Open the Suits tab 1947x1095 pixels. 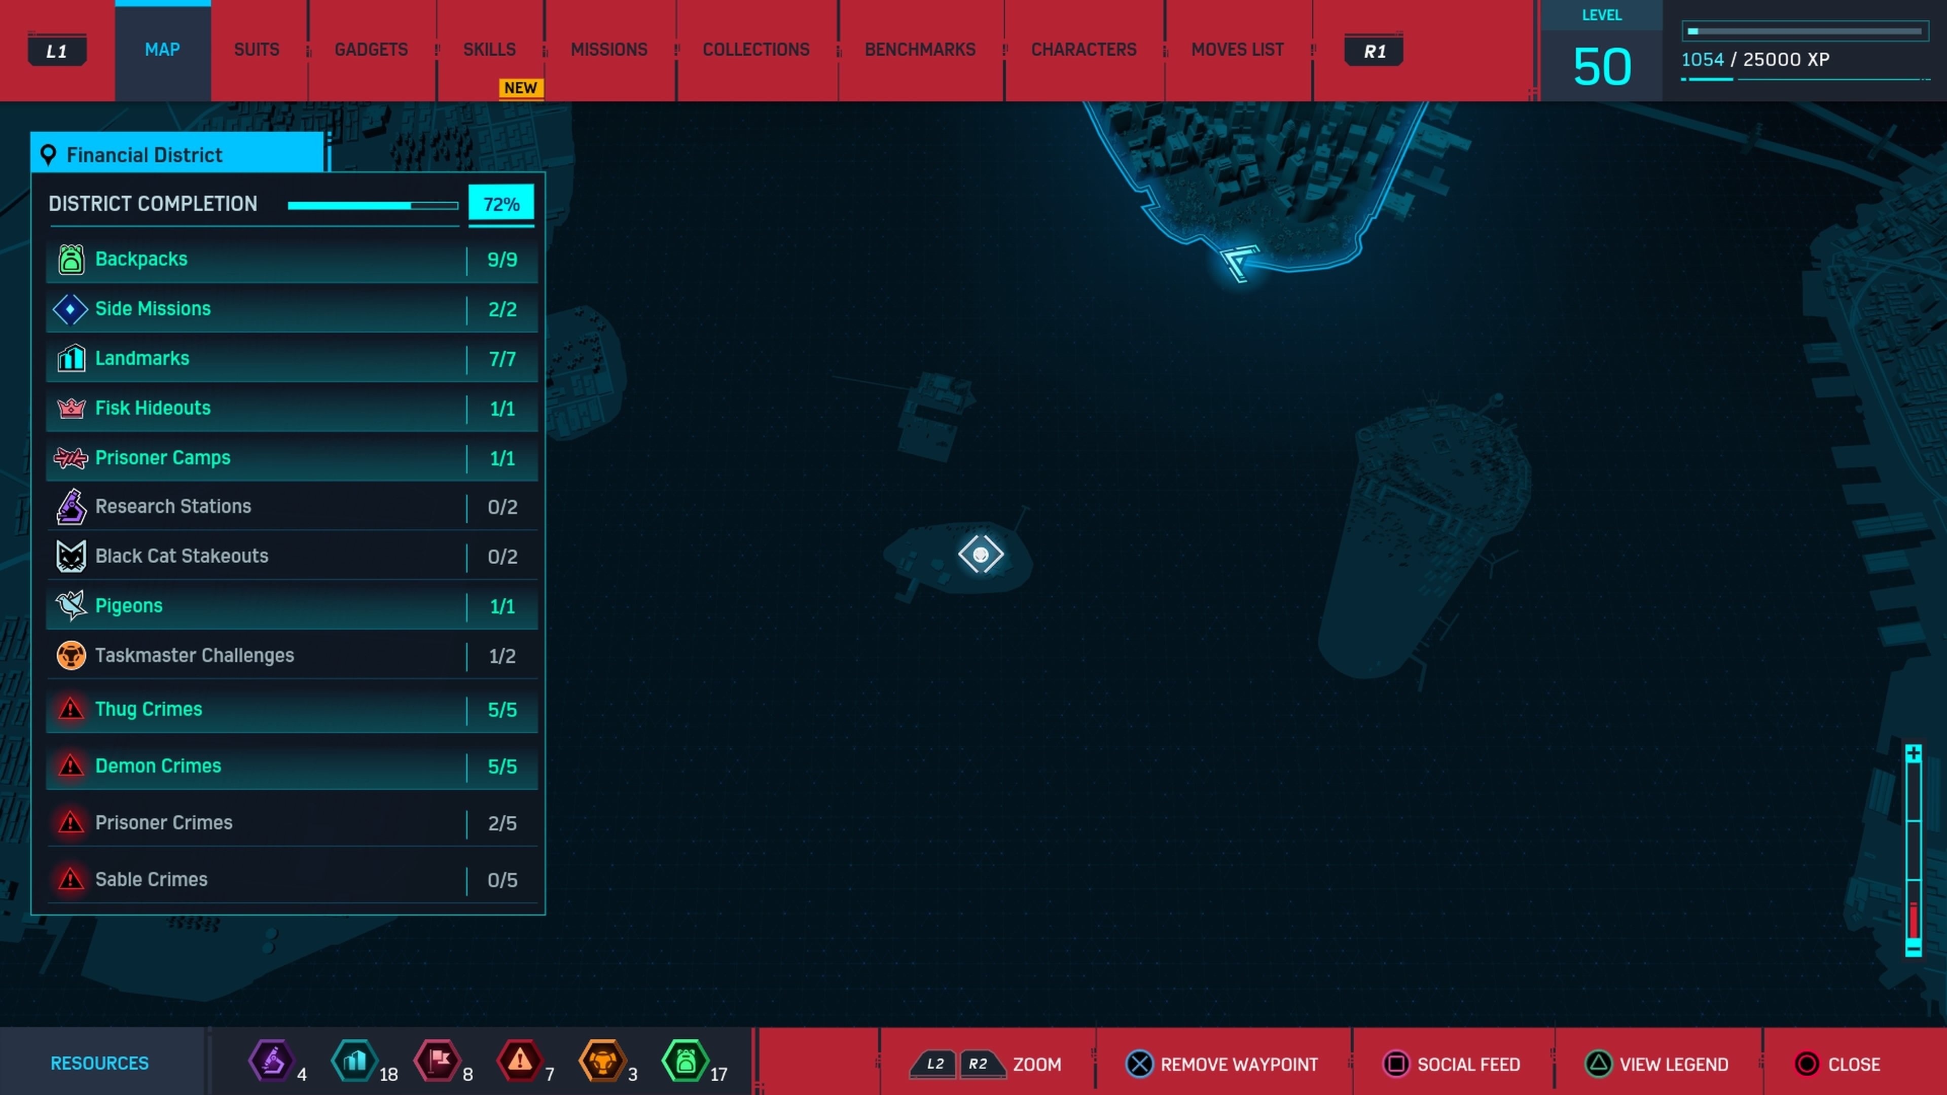point(256,50)
